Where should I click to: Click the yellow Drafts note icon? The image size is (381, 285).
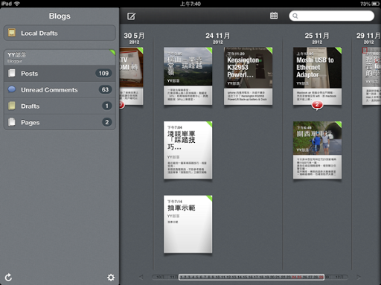(x=12, y=106)
